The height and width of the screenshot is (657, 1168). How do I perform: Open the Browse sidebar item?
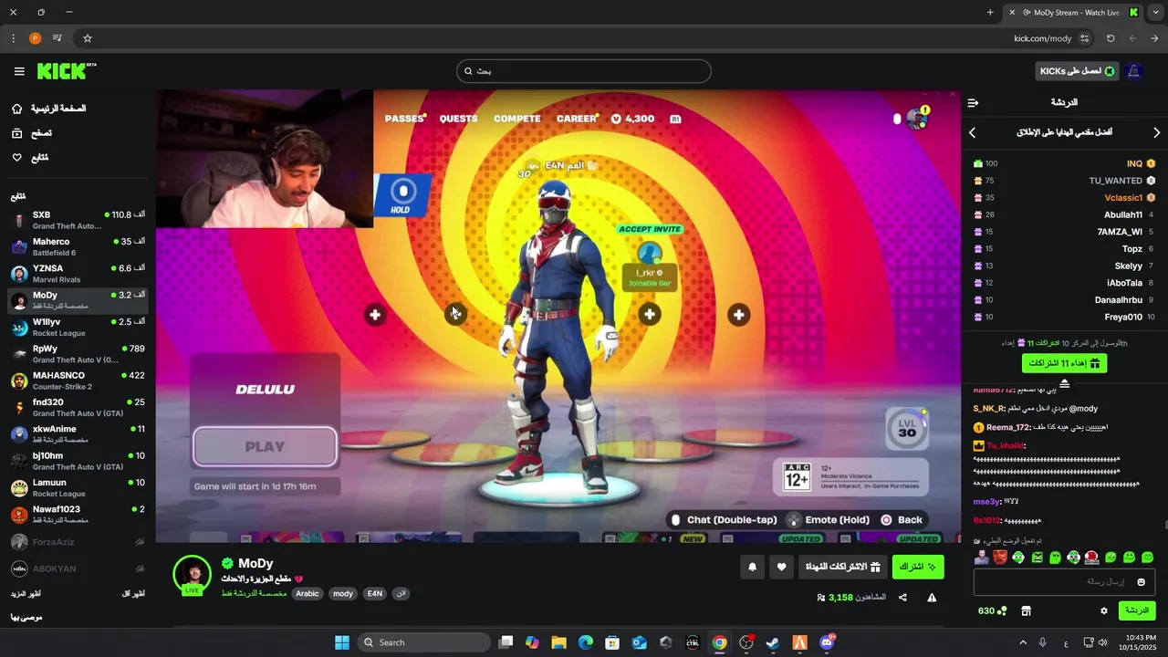pyautogui.click(x=32, y=133)
